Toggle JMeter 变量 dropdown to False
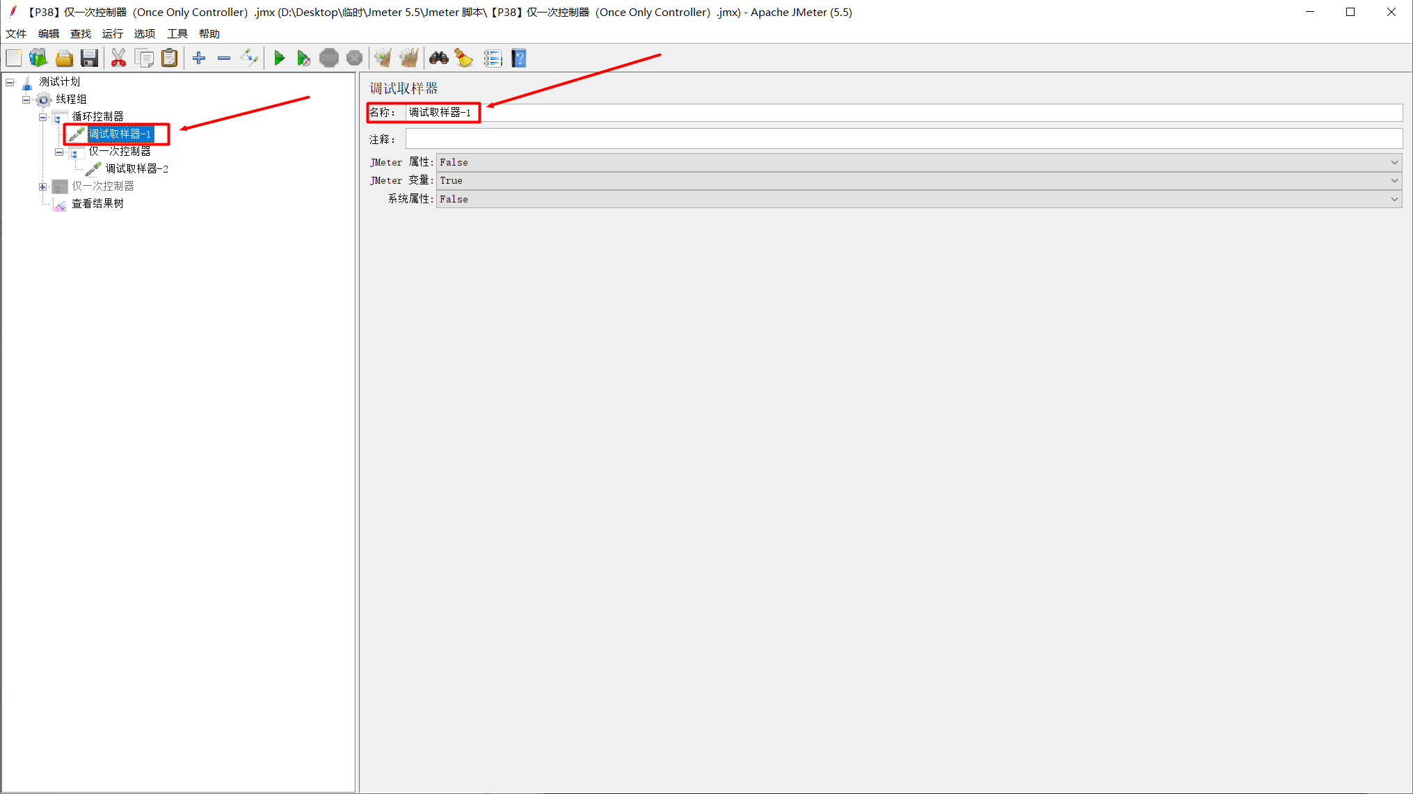Image resolution: width=1413 pixels, height=794 pixels. point(1394,180)
